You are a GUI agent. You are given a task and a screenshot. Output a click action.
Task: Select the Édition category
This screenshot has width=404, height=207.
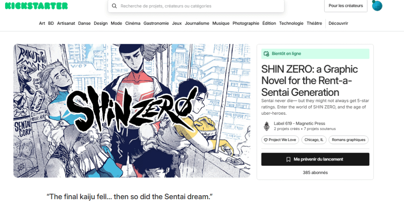pos(269,23)
